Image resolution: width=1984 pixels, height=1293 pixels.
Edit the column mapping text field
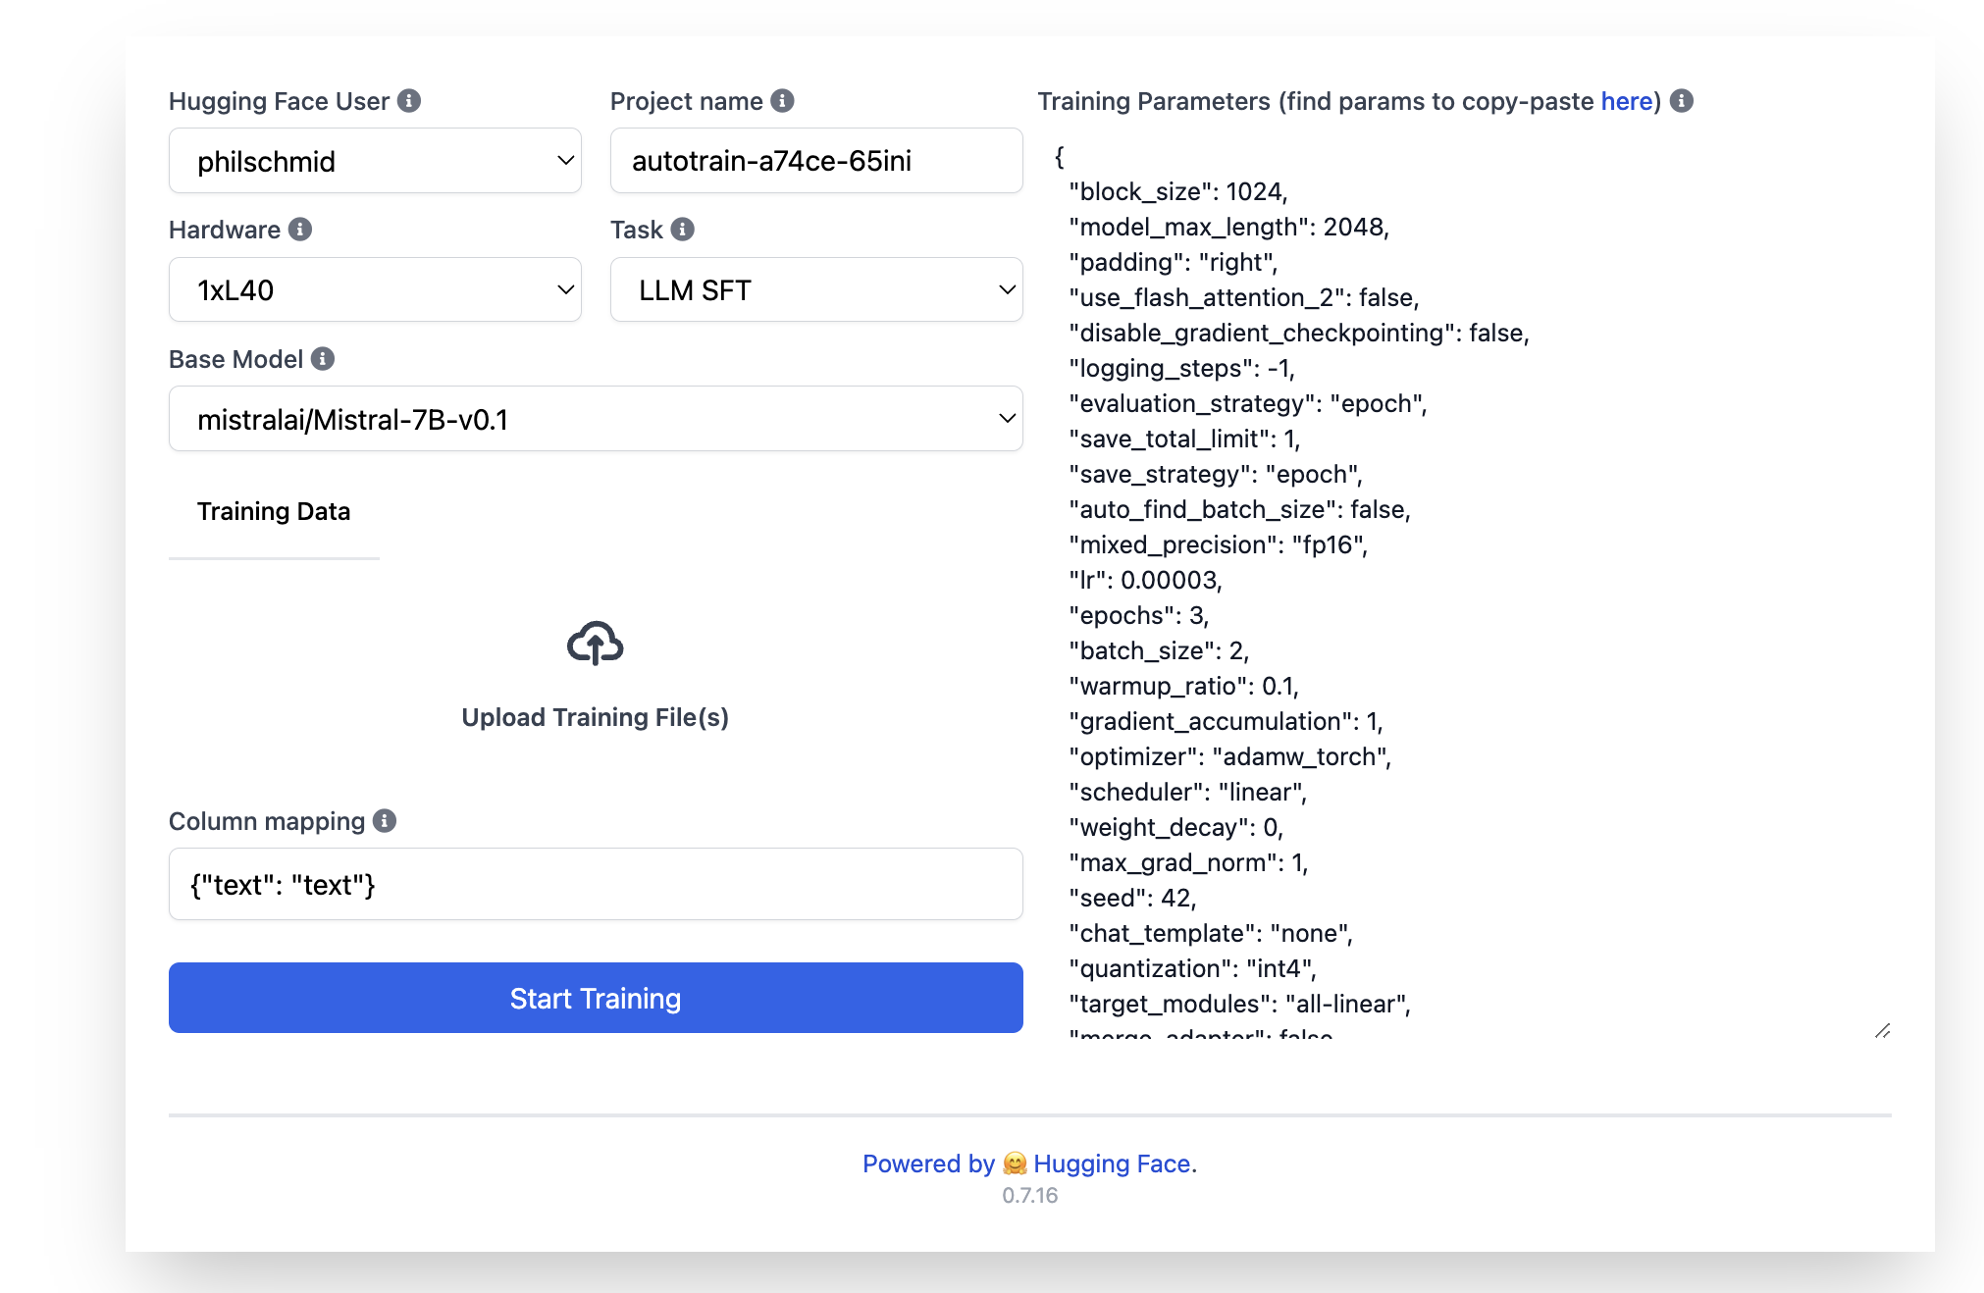[x=595, y=884]
